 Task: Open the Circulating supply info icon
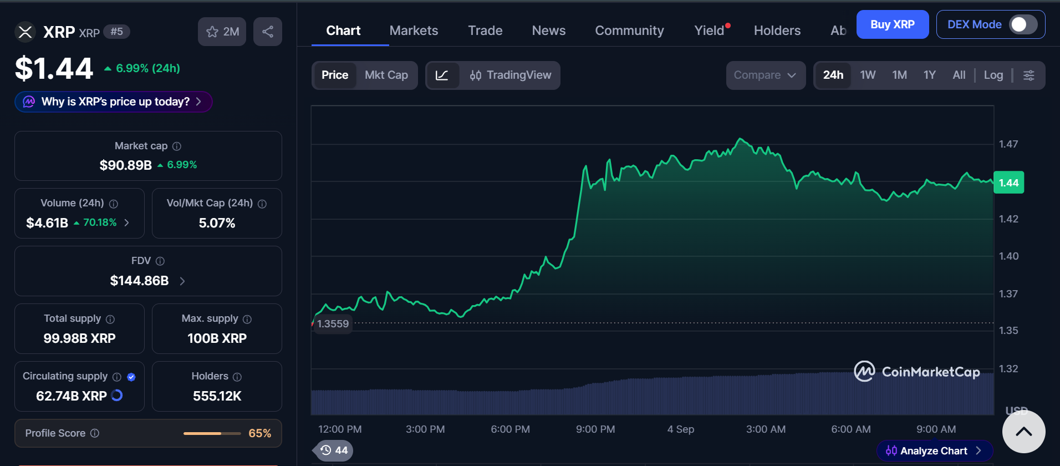click(x=117, y=377)
